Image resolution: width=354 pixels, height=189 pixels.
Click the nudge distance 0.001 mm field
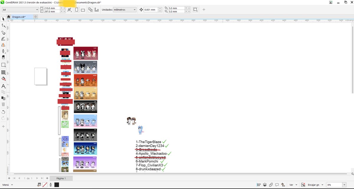(151, 9)
